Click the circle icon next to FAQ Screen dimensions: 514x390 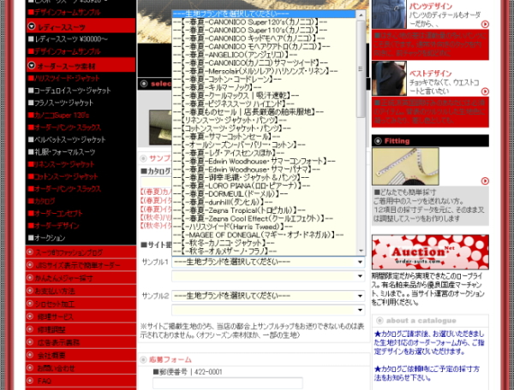click(x=30, y=381)
